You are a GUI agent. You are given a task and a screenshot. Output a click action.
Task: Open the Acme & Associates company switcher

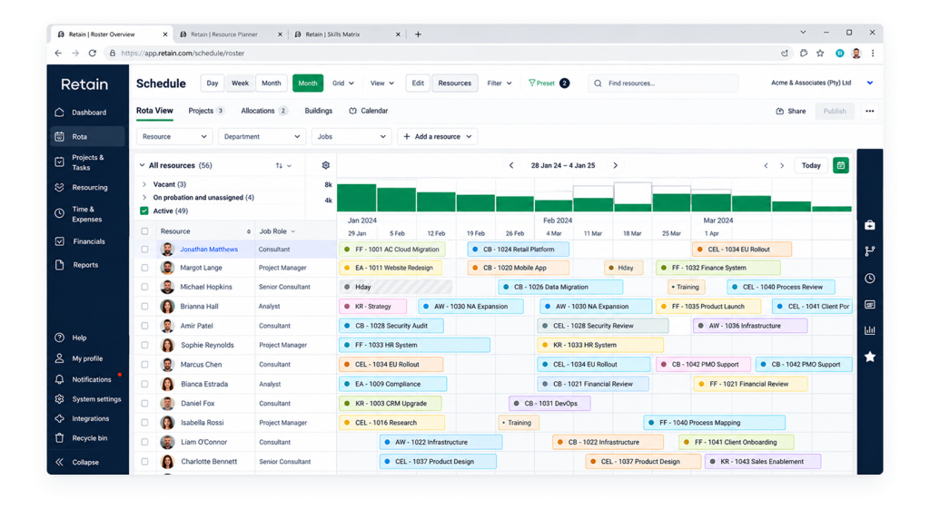[x=821, y=83]
